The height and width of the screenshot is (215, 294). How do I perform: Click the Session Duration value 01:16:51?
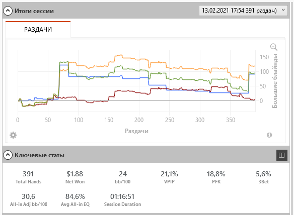pos(122,196)
